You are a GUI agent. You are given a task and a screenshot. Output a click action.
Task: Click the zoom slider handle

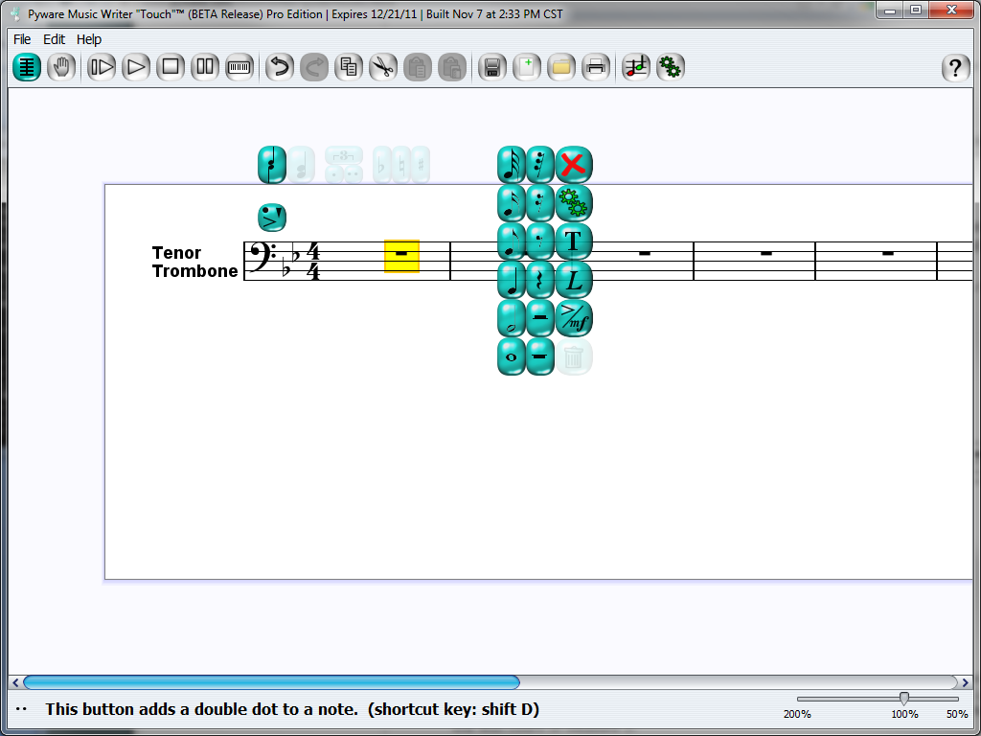(x=903, y=699)
